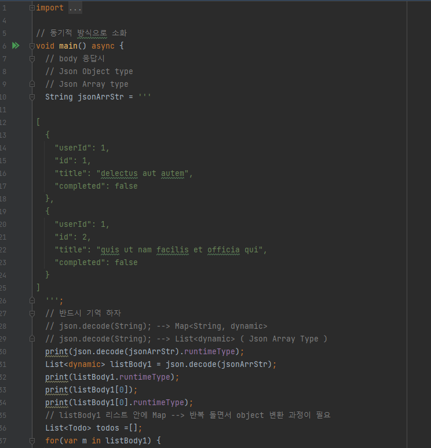Image resolution: width=431 pixels, height=448 pixels.
Task: Click the fold end marker beside '// Json Array type'
Action: tap(32, 85)
